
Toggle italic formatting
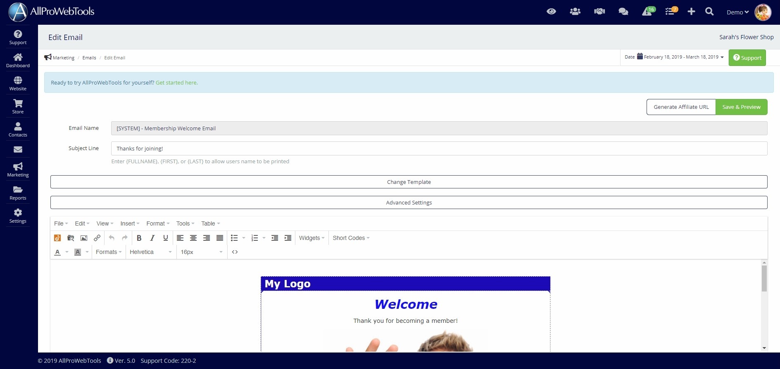tap(152, 238)
